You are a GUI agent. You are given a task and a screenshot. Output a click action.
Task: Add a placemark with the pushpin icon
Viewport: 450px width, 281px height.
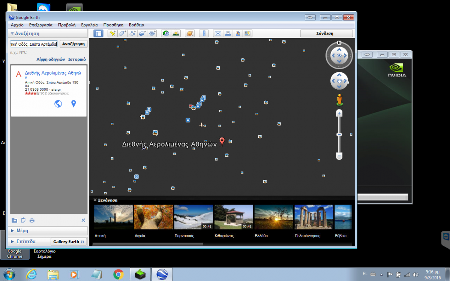pyautogui.click(x=112, y=33)
